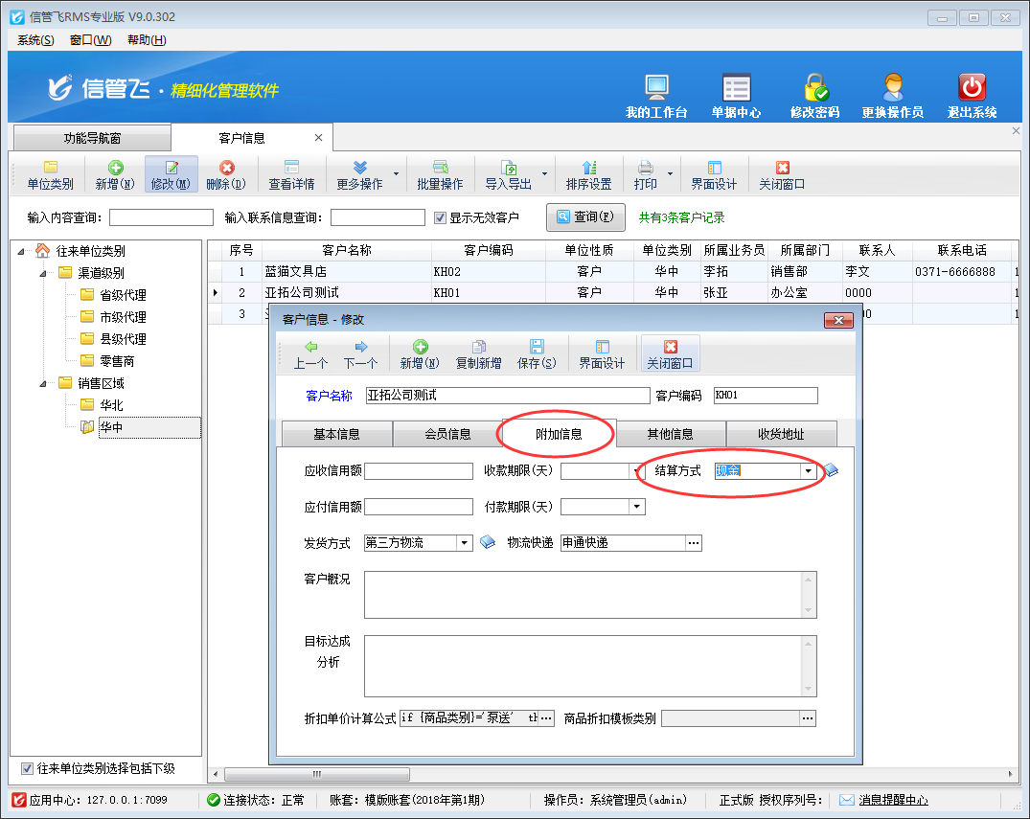Open the 发货方式 dropdown
The width and height of the screenshot is (1030, 819).
465,543
